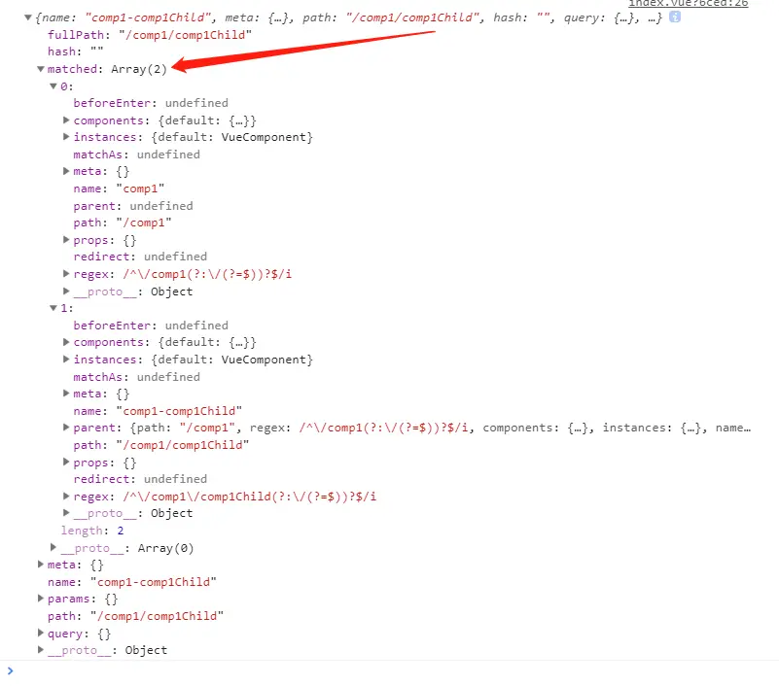The height and width of the screenshot is (686, 779).
Task: Expand comp1Child regex in item 1
Action: [66, 496]
